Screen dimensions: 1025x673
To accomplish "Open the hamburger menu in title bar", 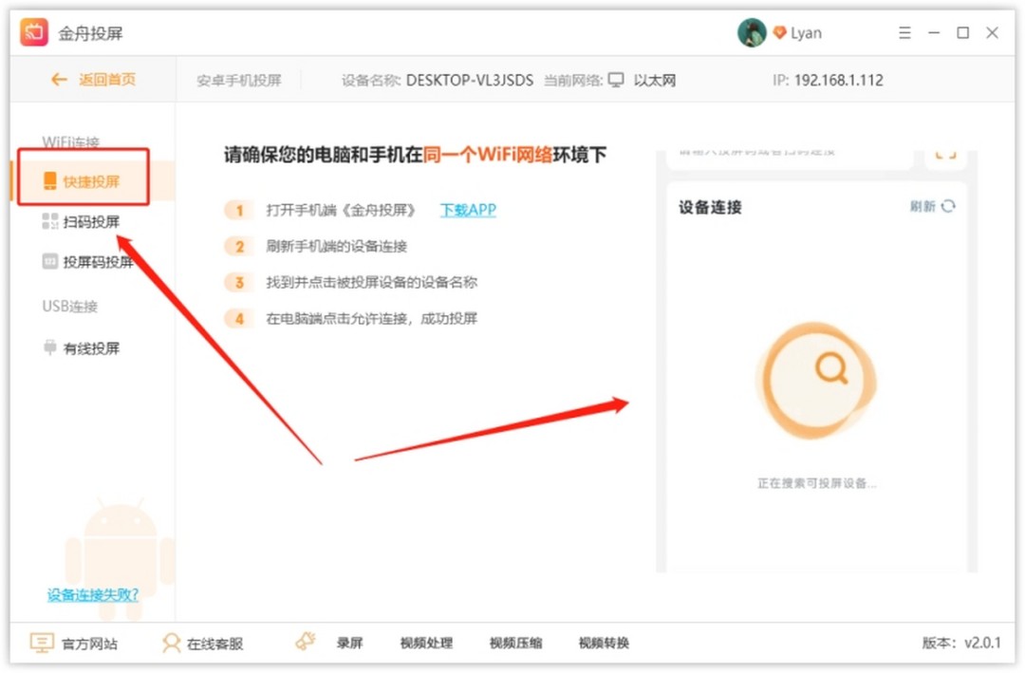I will point(904,31).
